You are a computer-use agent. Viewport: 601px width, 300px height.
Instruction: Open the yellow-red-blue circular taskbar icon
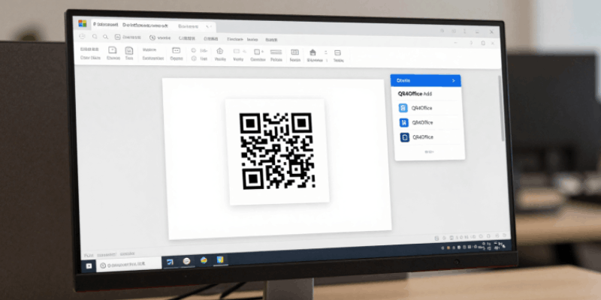tap(204, 260)
